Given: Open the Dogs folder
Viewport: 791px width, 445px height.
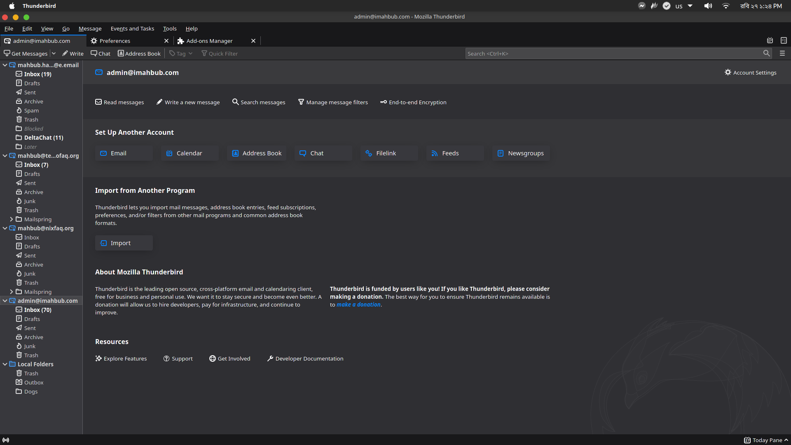Looking at the screenshot, I should point(41,391).
